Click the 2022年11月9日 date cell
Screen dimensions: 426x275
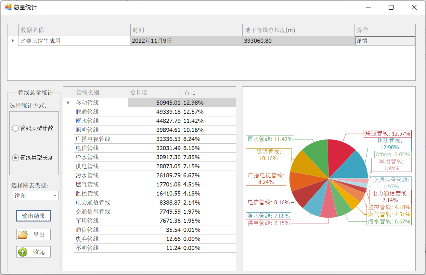pyautogui.click(x=186, y=41)
